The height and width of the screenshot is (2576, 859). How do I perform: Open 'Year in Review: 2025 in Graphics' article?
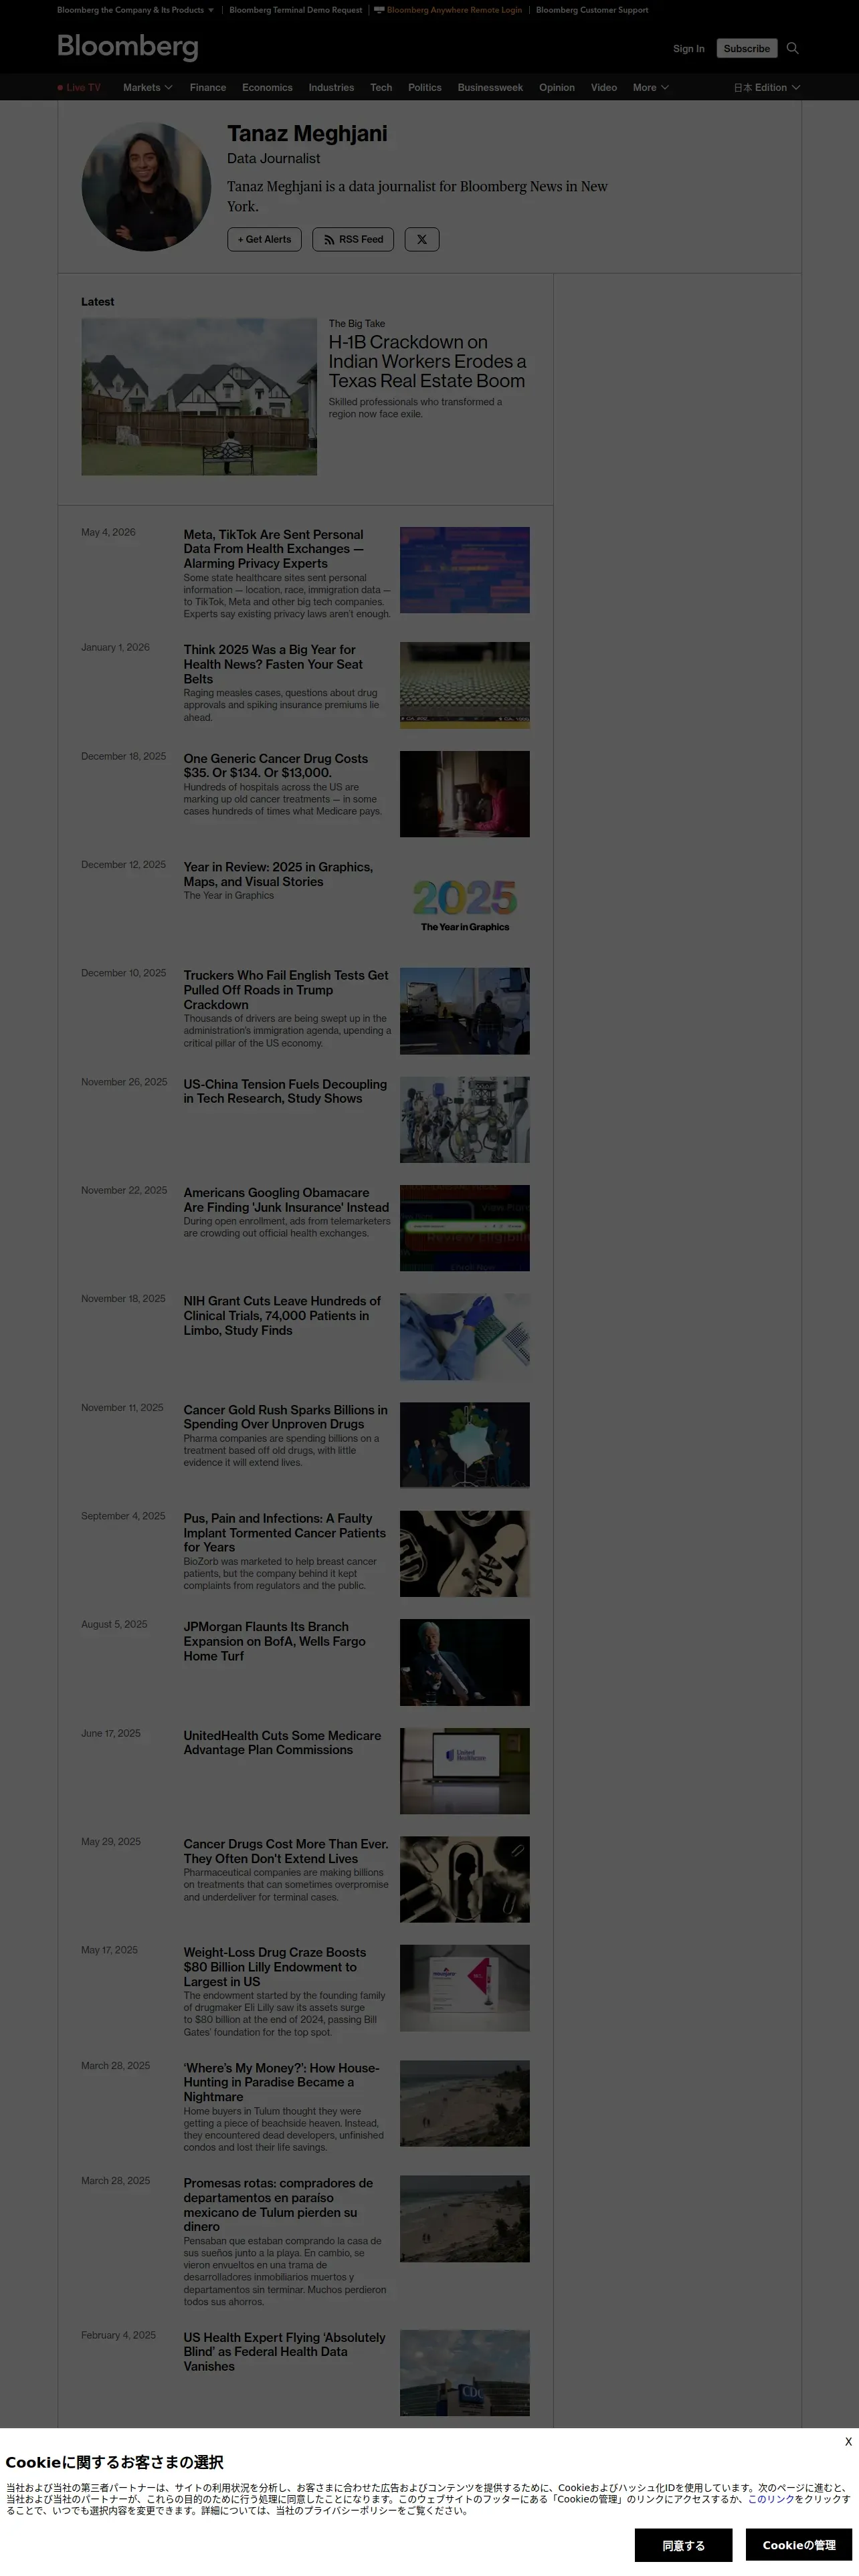[278, 874]
